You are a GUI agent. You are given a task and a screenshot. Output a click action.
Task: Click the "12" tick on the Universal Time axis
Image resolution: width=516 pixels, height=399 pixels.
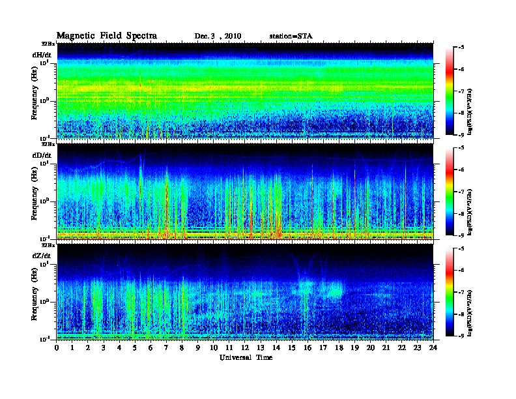click(245, 347)
